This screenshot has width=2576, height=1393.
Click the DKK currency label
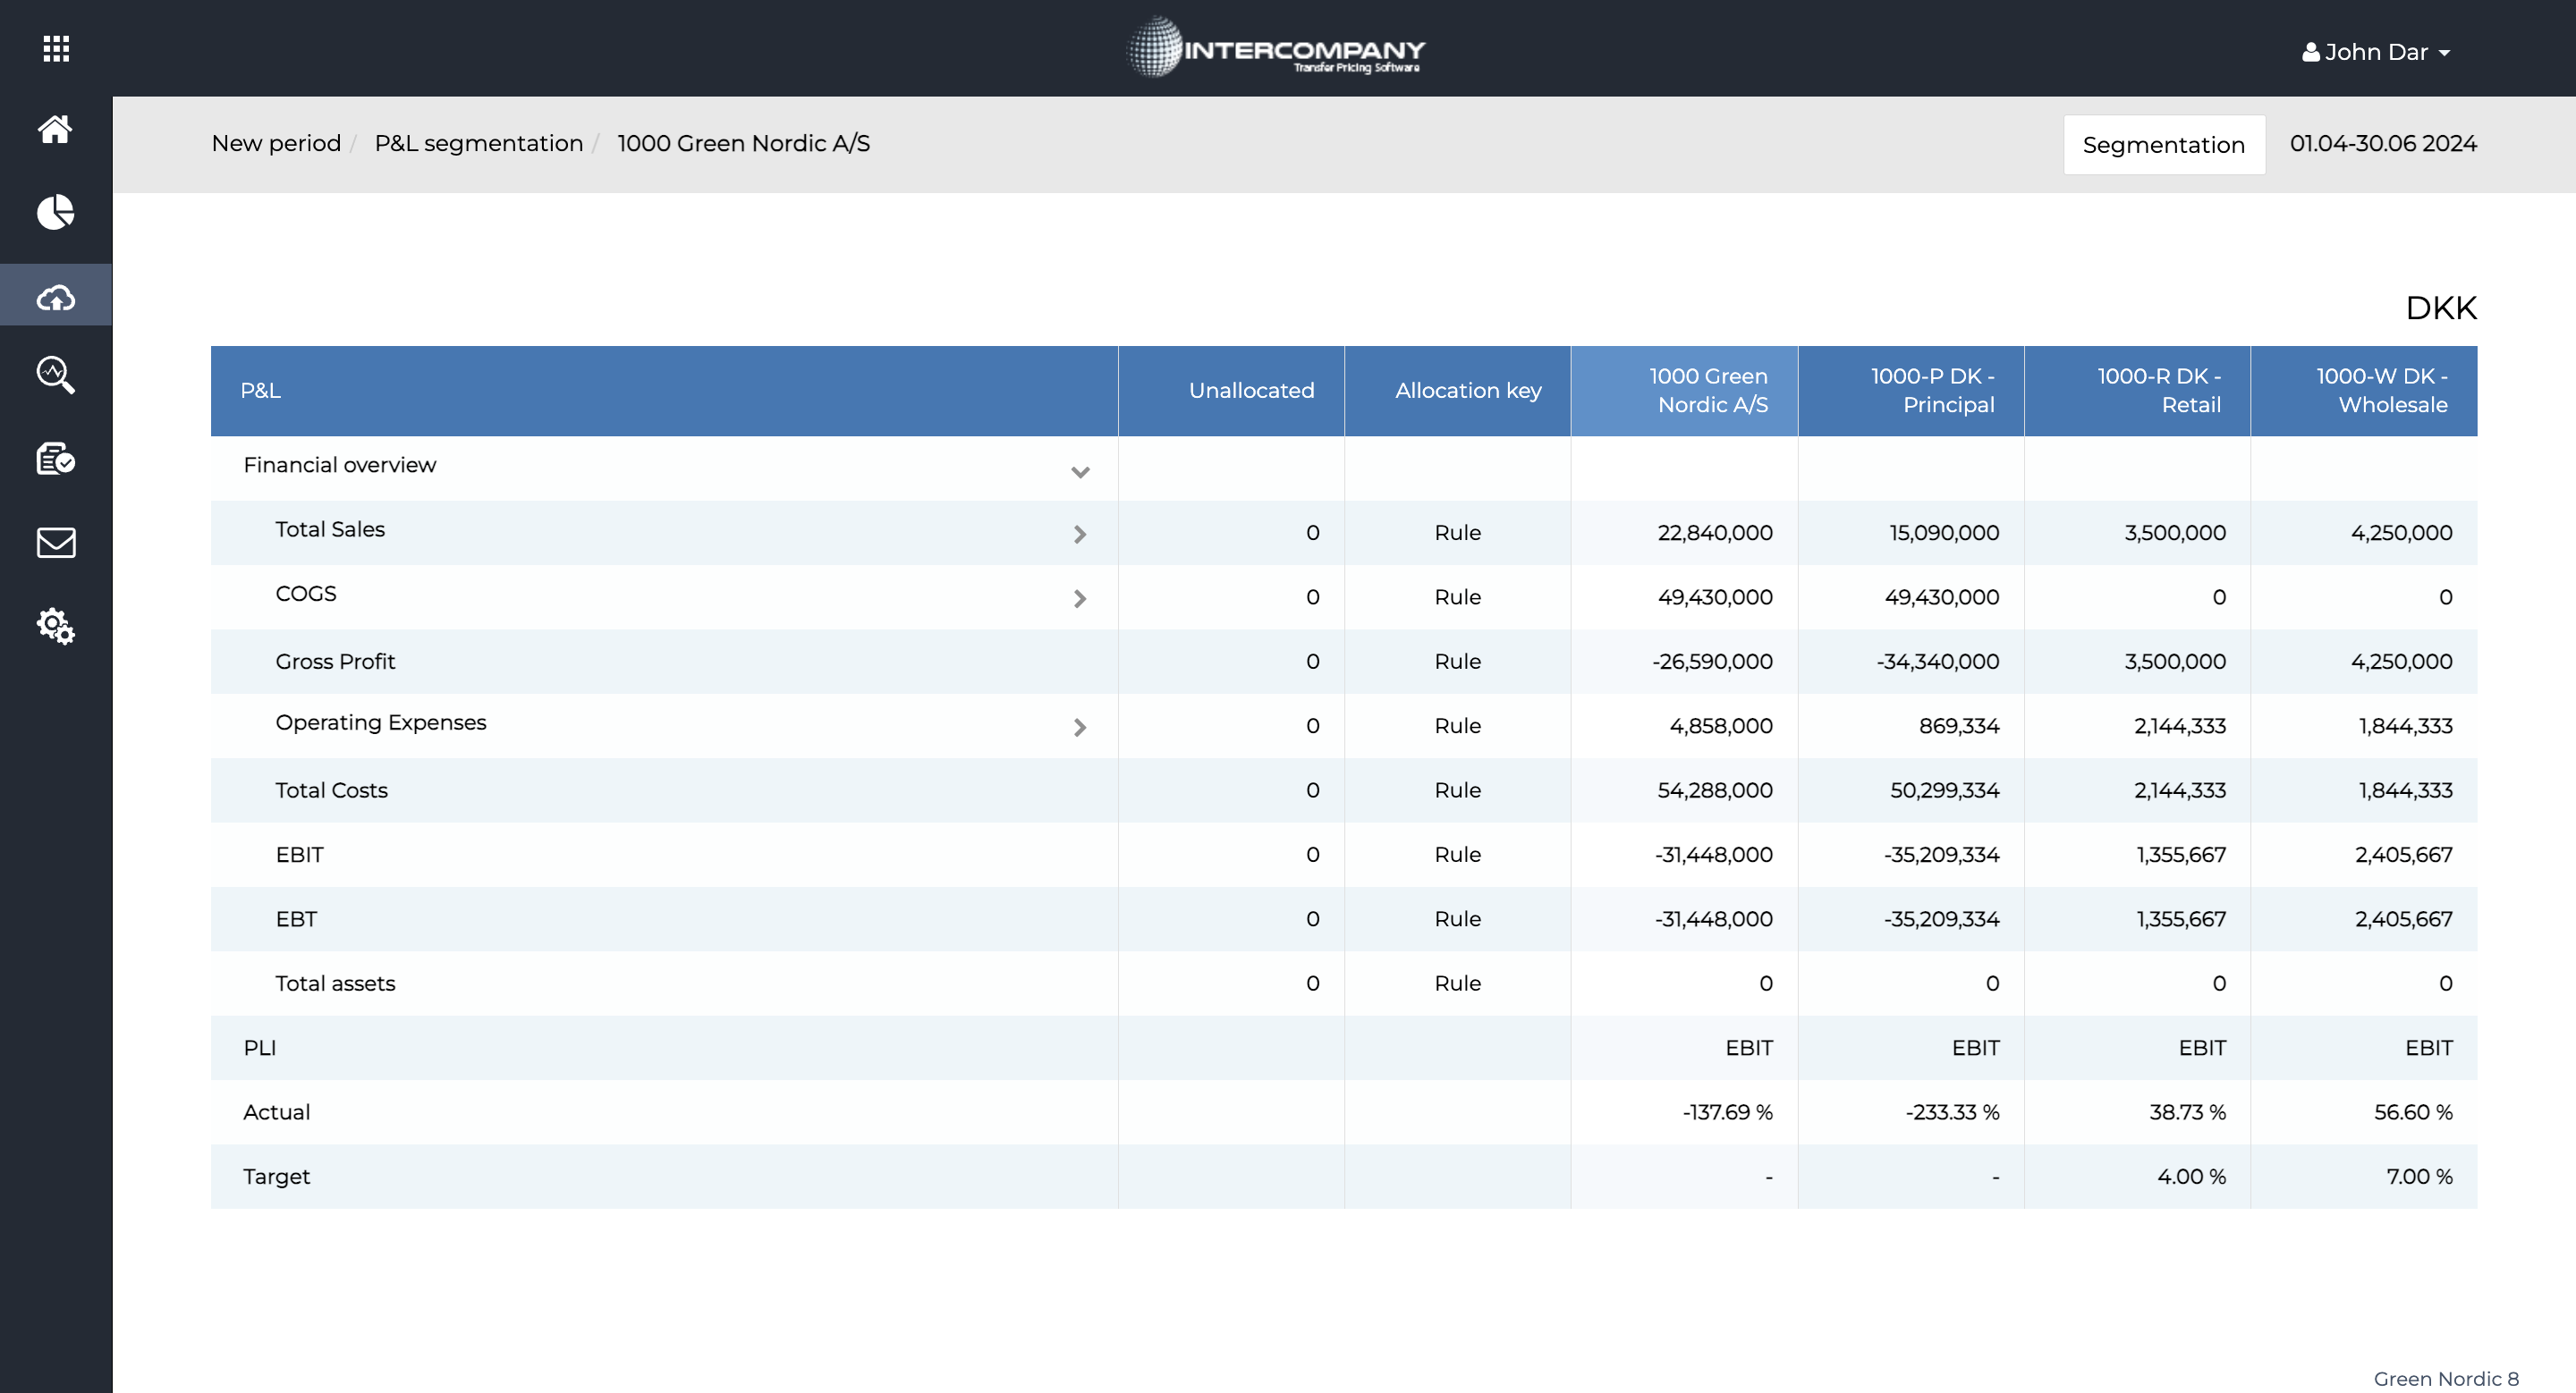[2441, 308]
